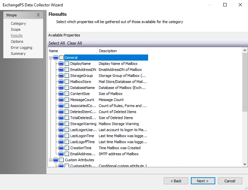Enable the ContentSize checkbox

click(67, 94)
